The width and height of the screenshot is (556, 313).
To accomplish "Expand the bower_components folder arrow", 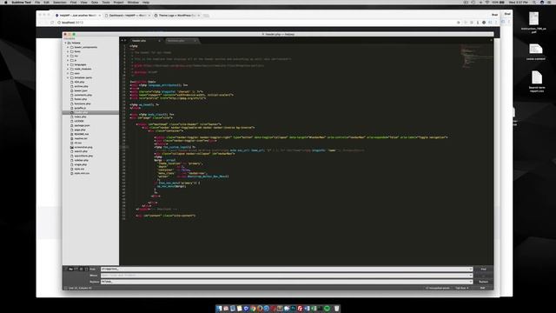I will pos(68,47).
